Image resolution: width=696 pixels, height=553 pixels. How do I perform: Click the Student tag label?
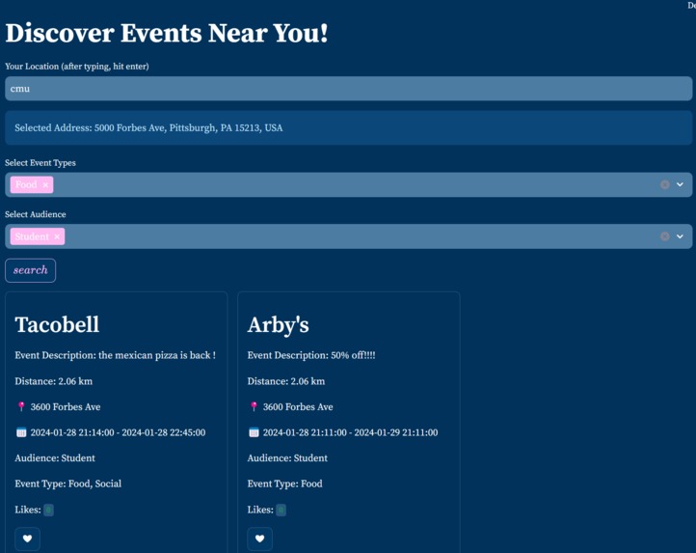click(32, 236)
